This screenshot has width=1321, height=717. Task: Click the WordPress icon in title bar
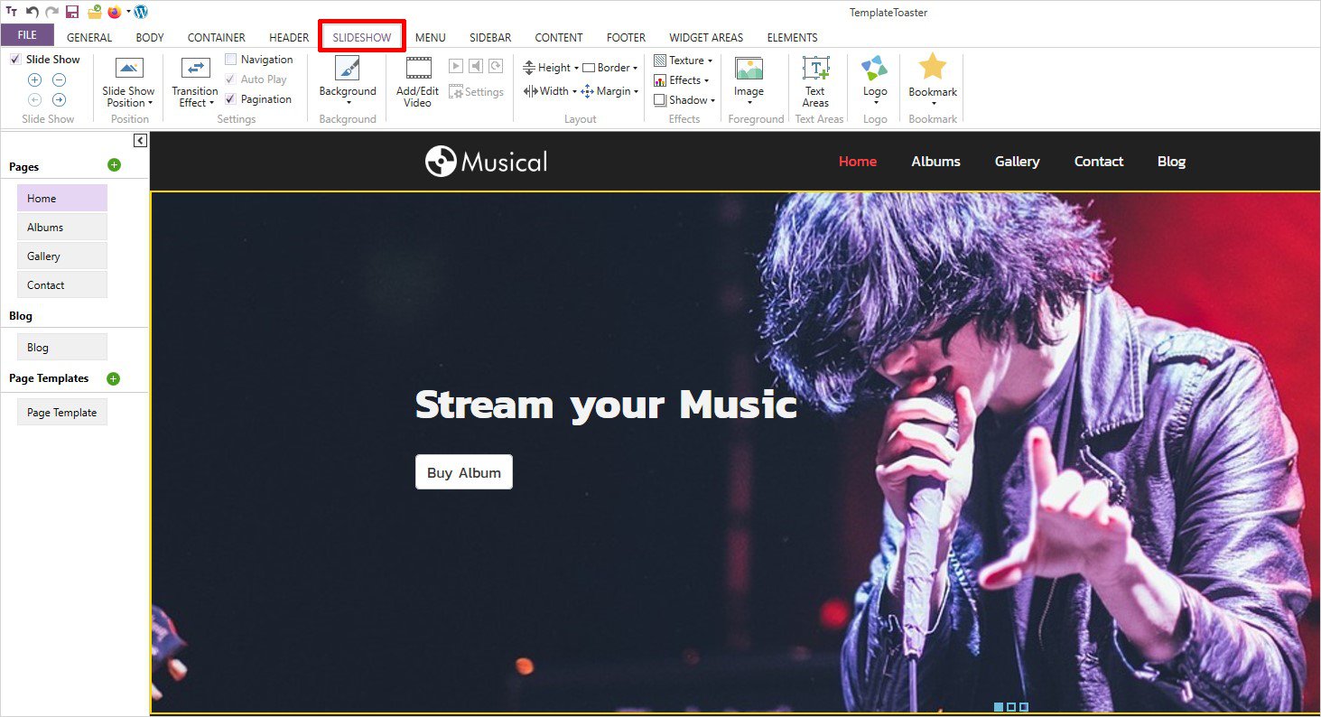click(140, 12)
